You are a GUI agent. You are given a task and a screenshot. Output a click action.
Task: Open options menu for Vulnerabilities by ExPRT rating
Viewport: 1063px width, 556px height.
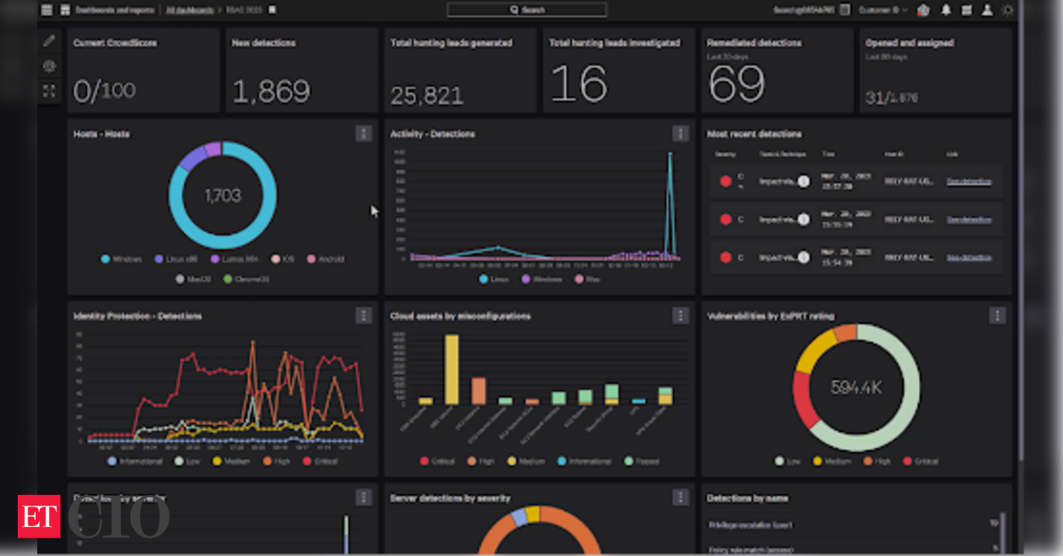[x=997, y=315]
